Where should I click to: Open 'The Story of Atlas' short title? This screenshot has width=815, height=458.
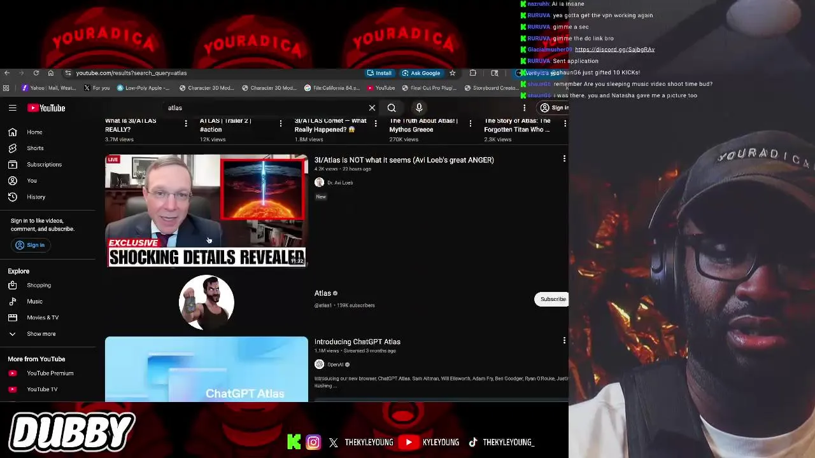517,125
